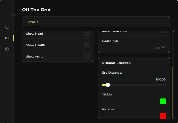Open the aimbot crosshair sidebar icon
Viewport: 178px width, 123px height.
tap(7, 27)
